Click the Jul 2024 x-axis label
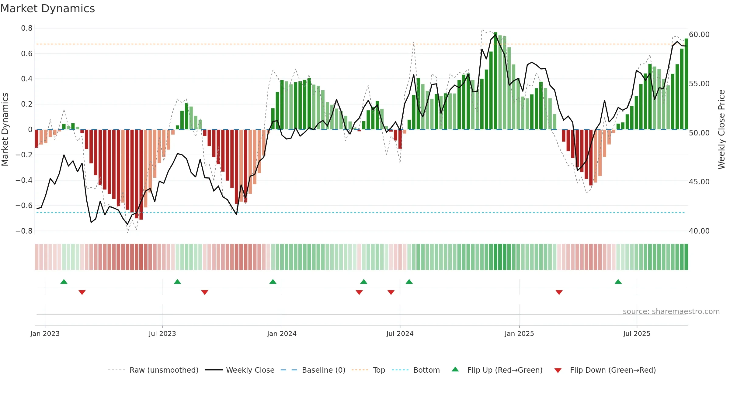The height and width of the screenshot is (410, 730). coord(400,333)
